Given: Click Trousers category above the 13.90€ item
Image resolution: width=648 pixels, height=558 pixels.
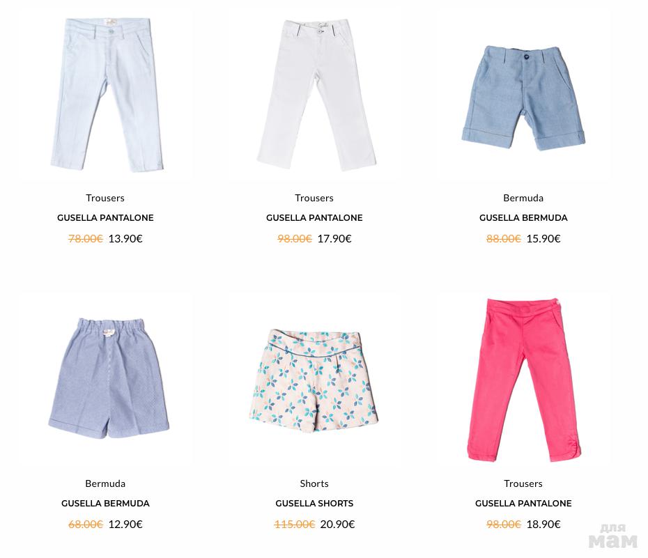Looking at the screenshot, I should [105, 198].
